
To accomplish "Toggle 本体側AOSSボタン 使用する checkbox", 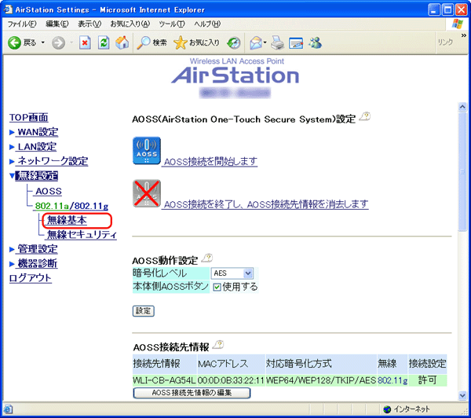I will (x=217, y=288).
